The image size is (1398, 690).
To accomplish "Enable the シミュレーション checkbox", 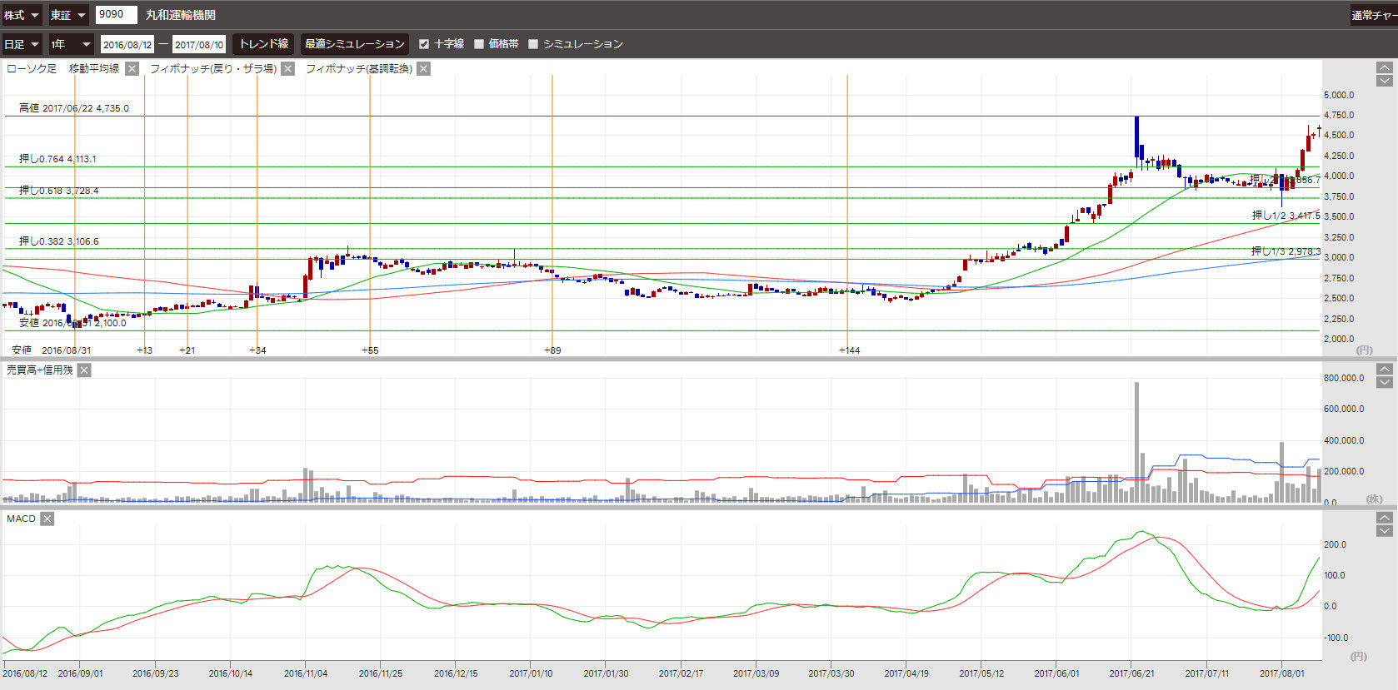I will tap(533, 44).
